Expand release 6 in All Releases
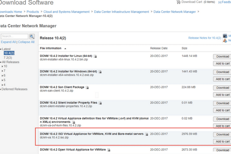 [x=2, y=76]
